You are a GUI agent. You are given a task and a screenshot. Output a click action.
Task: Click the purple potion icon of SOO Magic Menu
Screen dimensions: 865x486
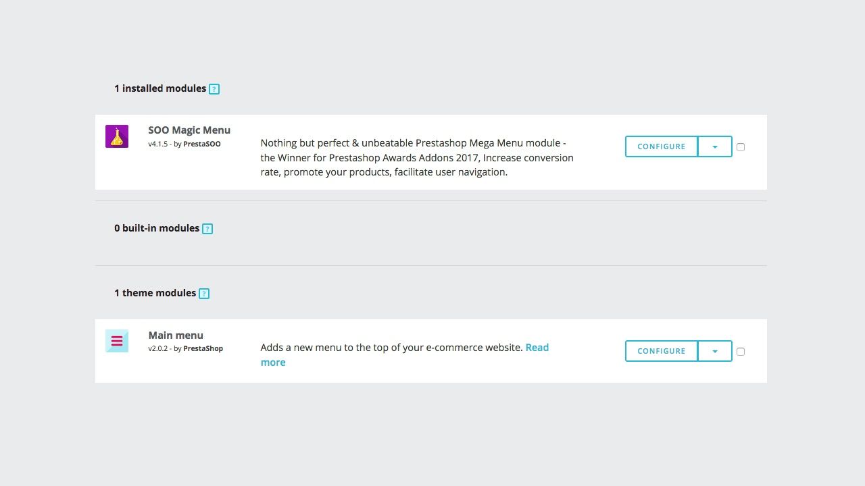click(116, 135)
